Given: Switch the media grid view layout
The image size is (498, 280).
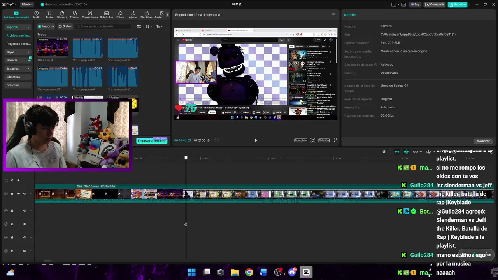Looking at the screenshot, I should click(139, 26).
